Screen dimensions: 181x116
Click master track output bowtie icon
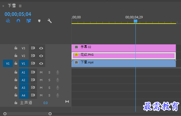pos(67,102)
